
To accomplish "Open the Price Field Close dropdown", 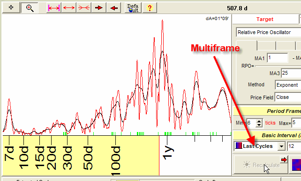I will click(288, 97).
